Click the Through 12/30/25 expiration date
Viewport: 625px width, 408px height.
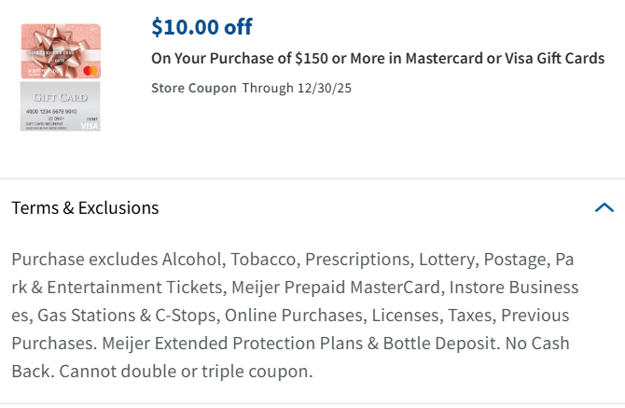point(297,89)
